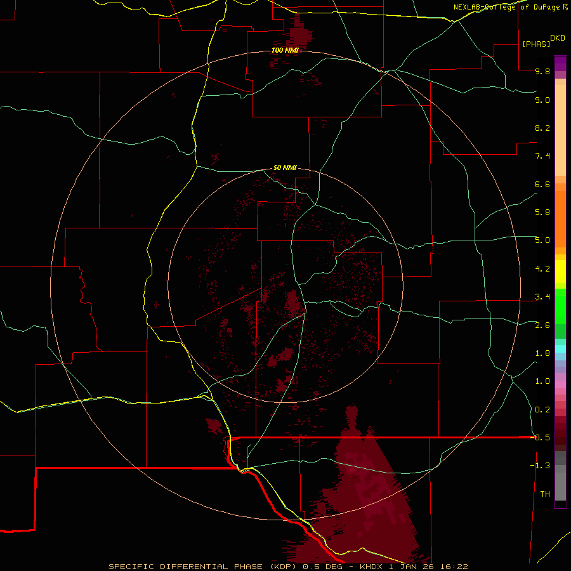Click the 3.4 scale value

[x=542, y=297]
